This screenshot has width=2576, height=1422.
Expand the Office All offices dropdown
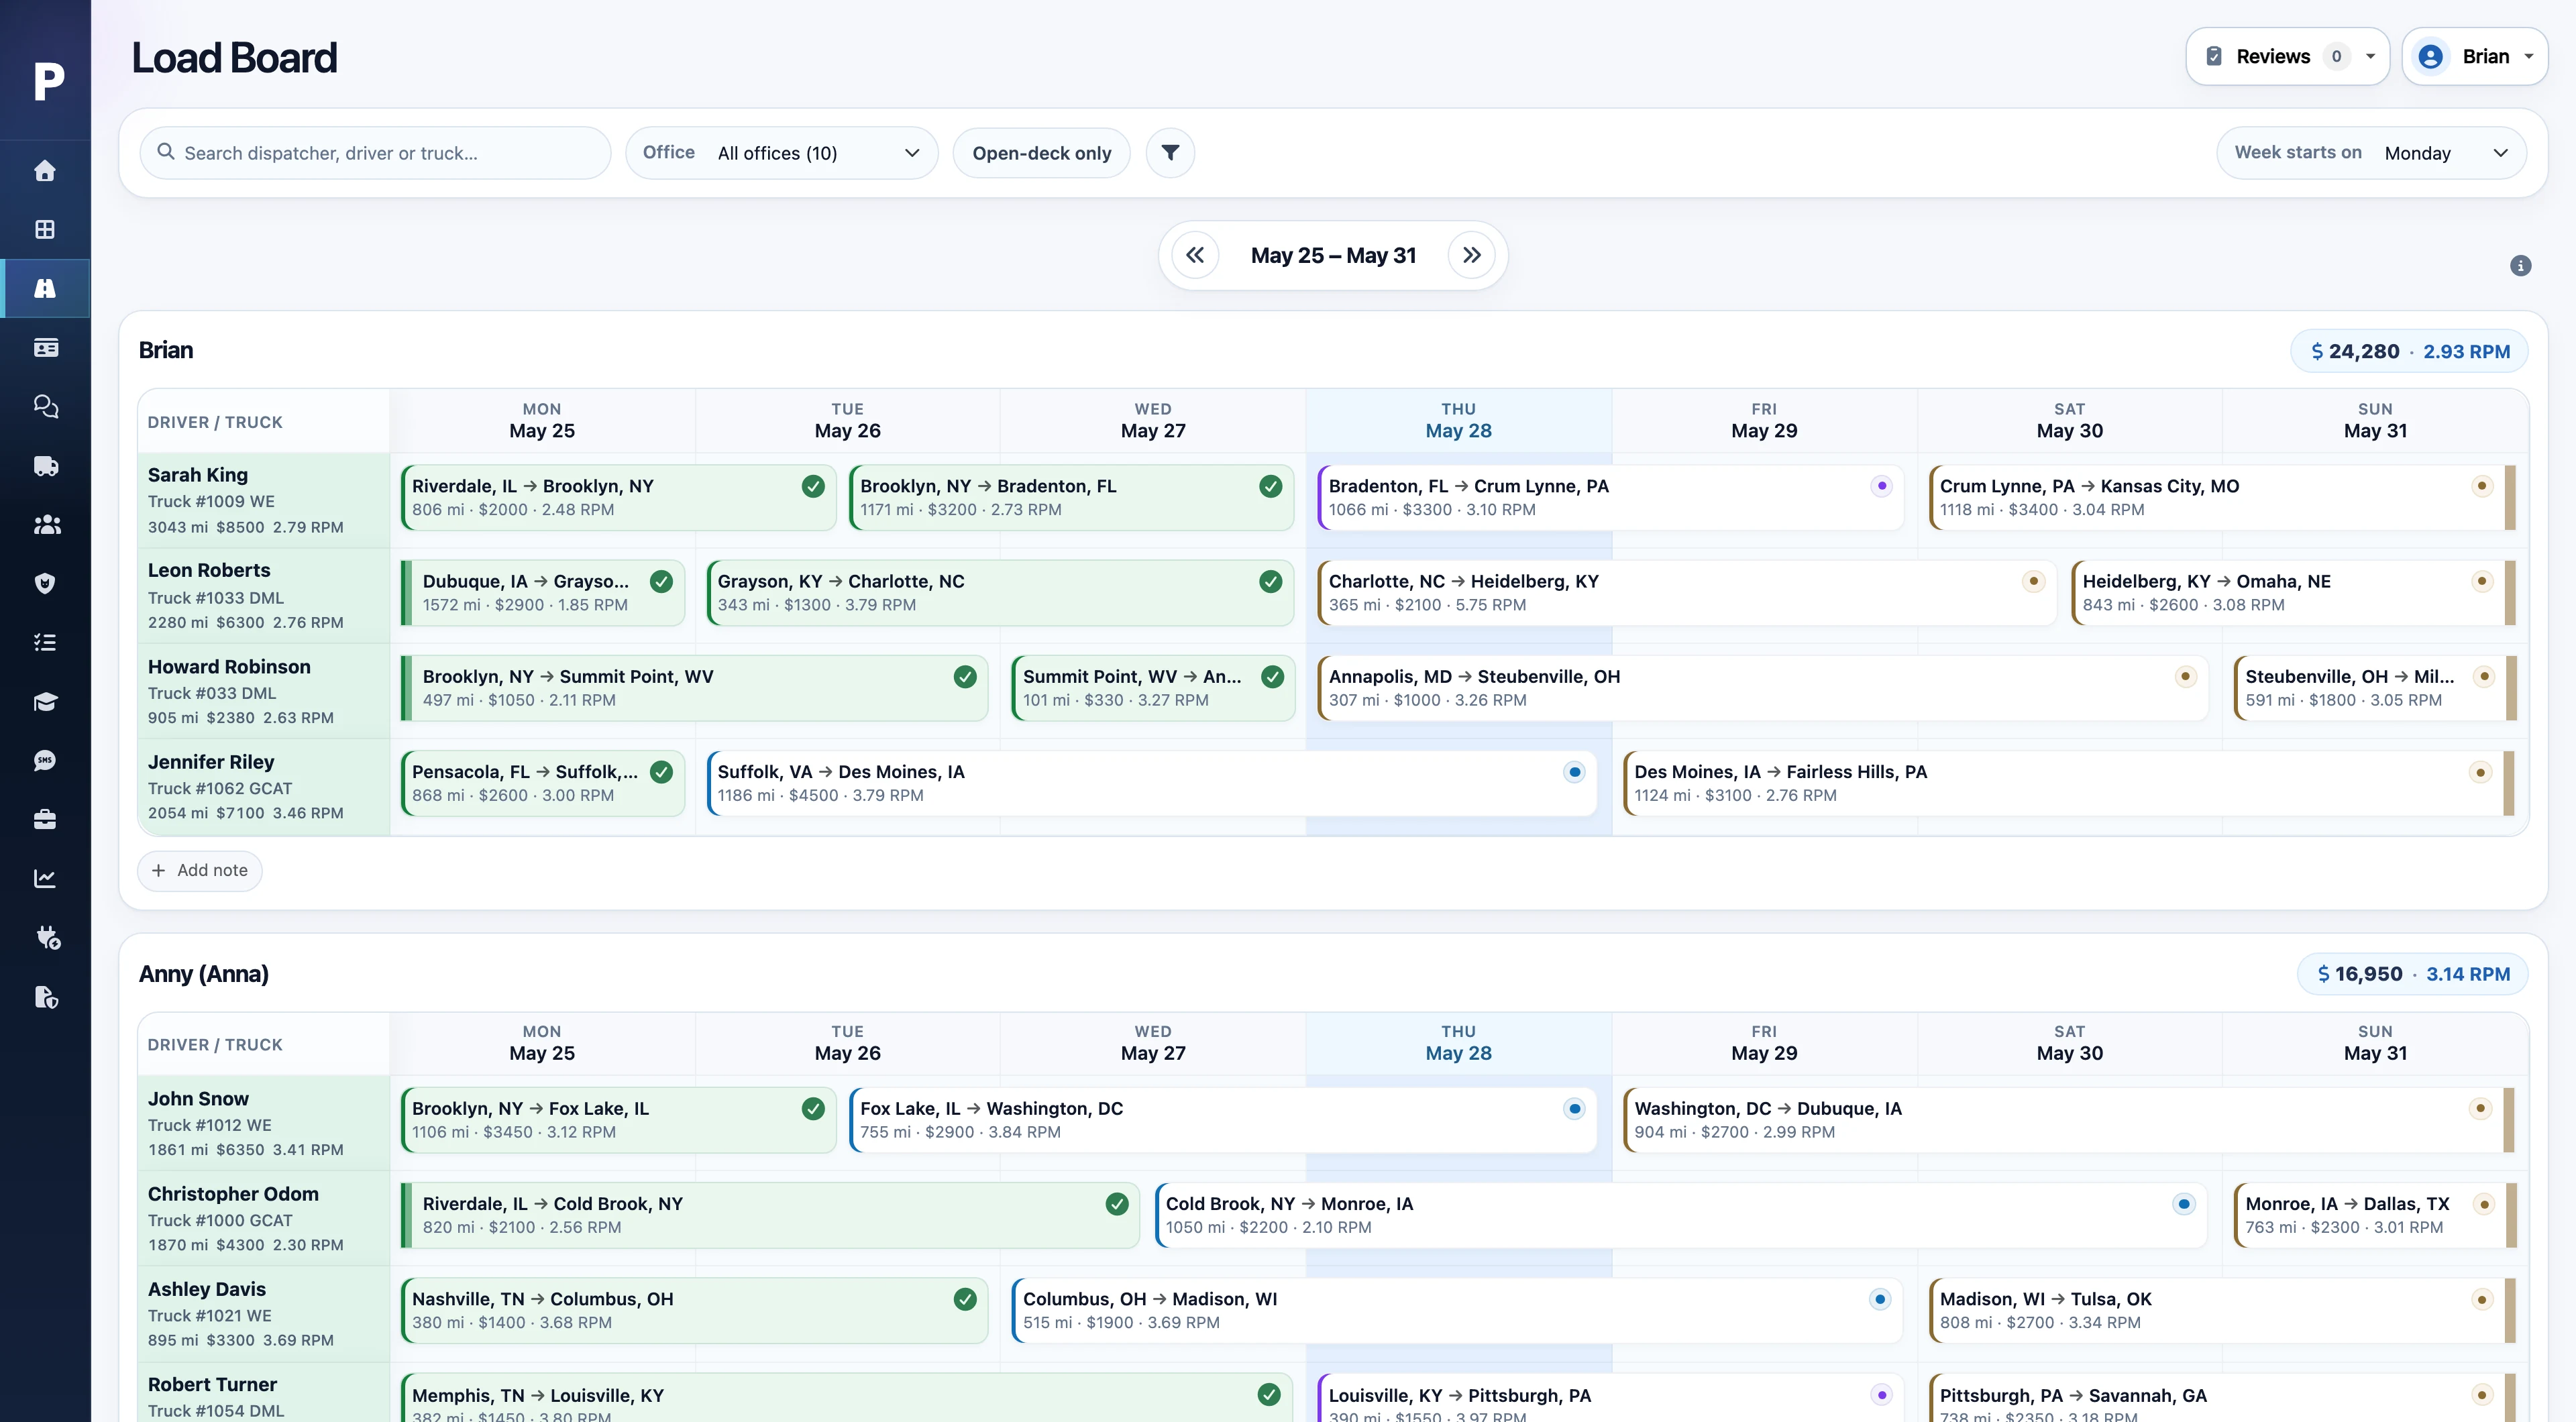[x=781, y=153]
